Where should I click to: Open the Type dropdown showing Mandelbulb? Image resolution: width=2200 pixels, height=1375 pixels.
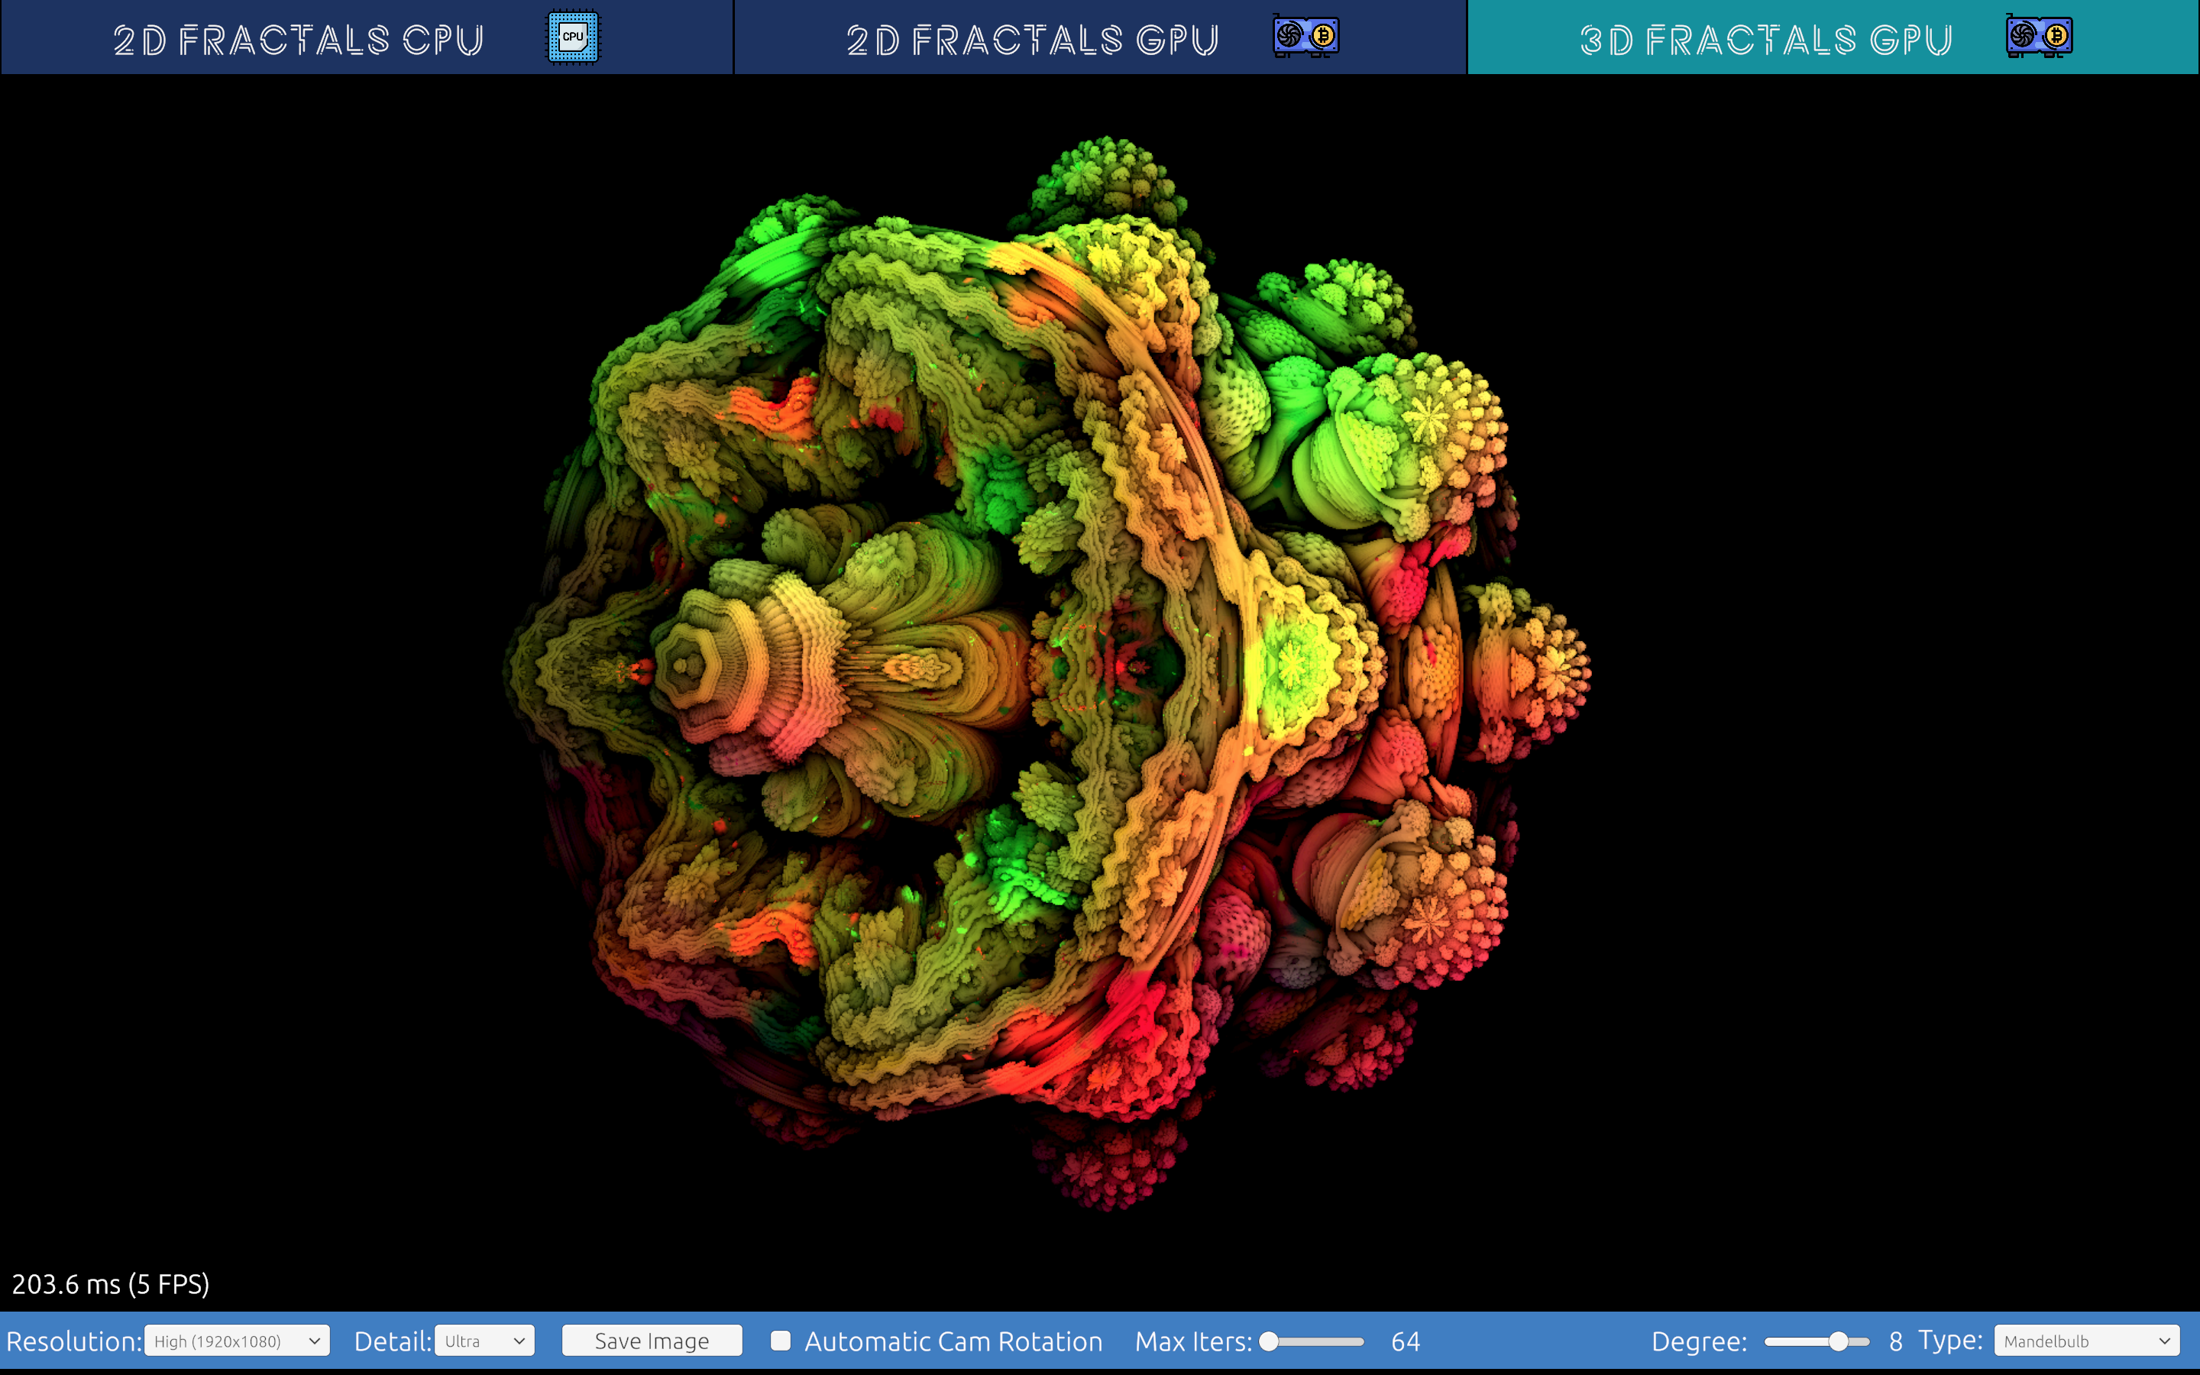(2086, 1341)
